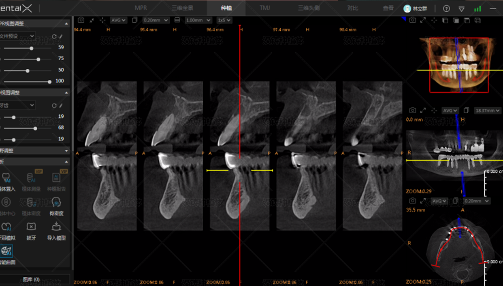The height and width of the screenshot is (286, 503).
Task: Click the shrink arrows icon in the cross-section toolbar
Action: [x=92, y=20]
